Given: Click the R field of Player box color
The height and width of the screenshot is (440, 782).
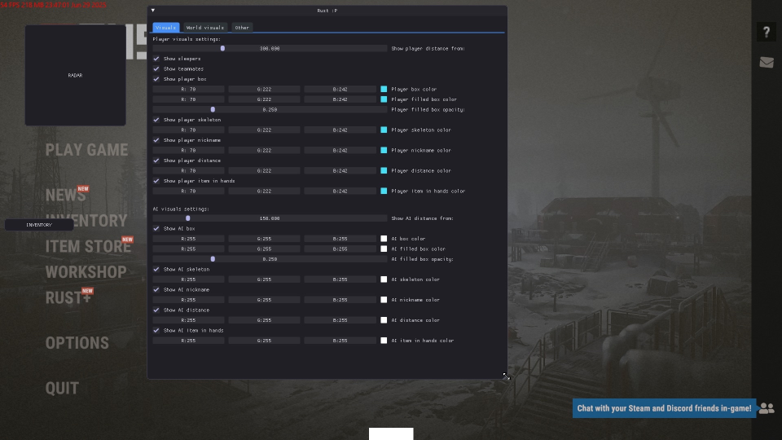Looking at the screenshot, I should (x=188, y=89).
